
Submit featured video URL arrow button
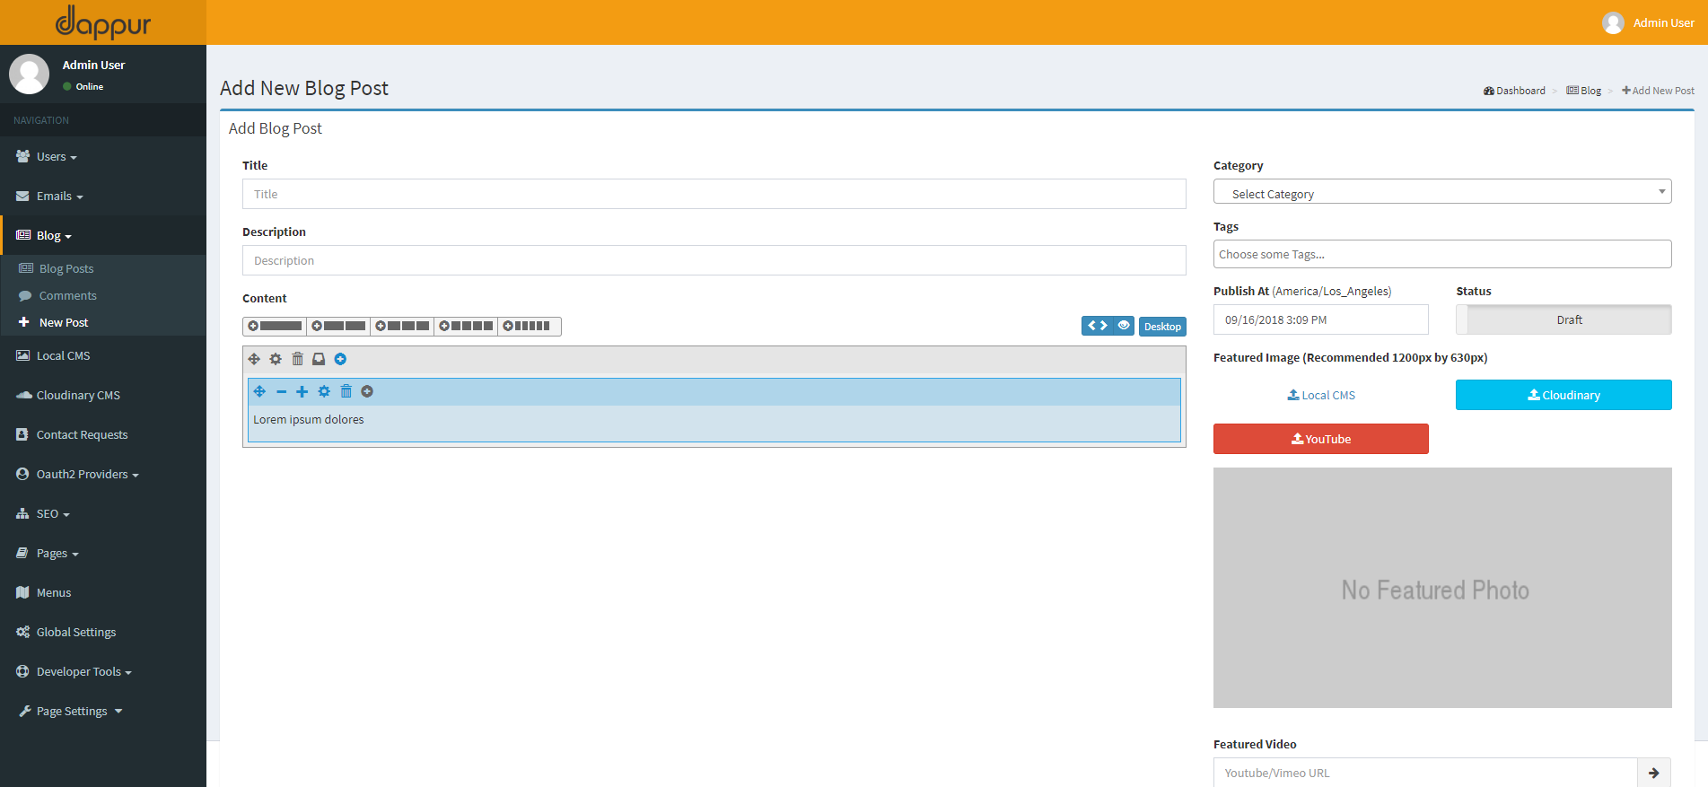pos(1654,773)
